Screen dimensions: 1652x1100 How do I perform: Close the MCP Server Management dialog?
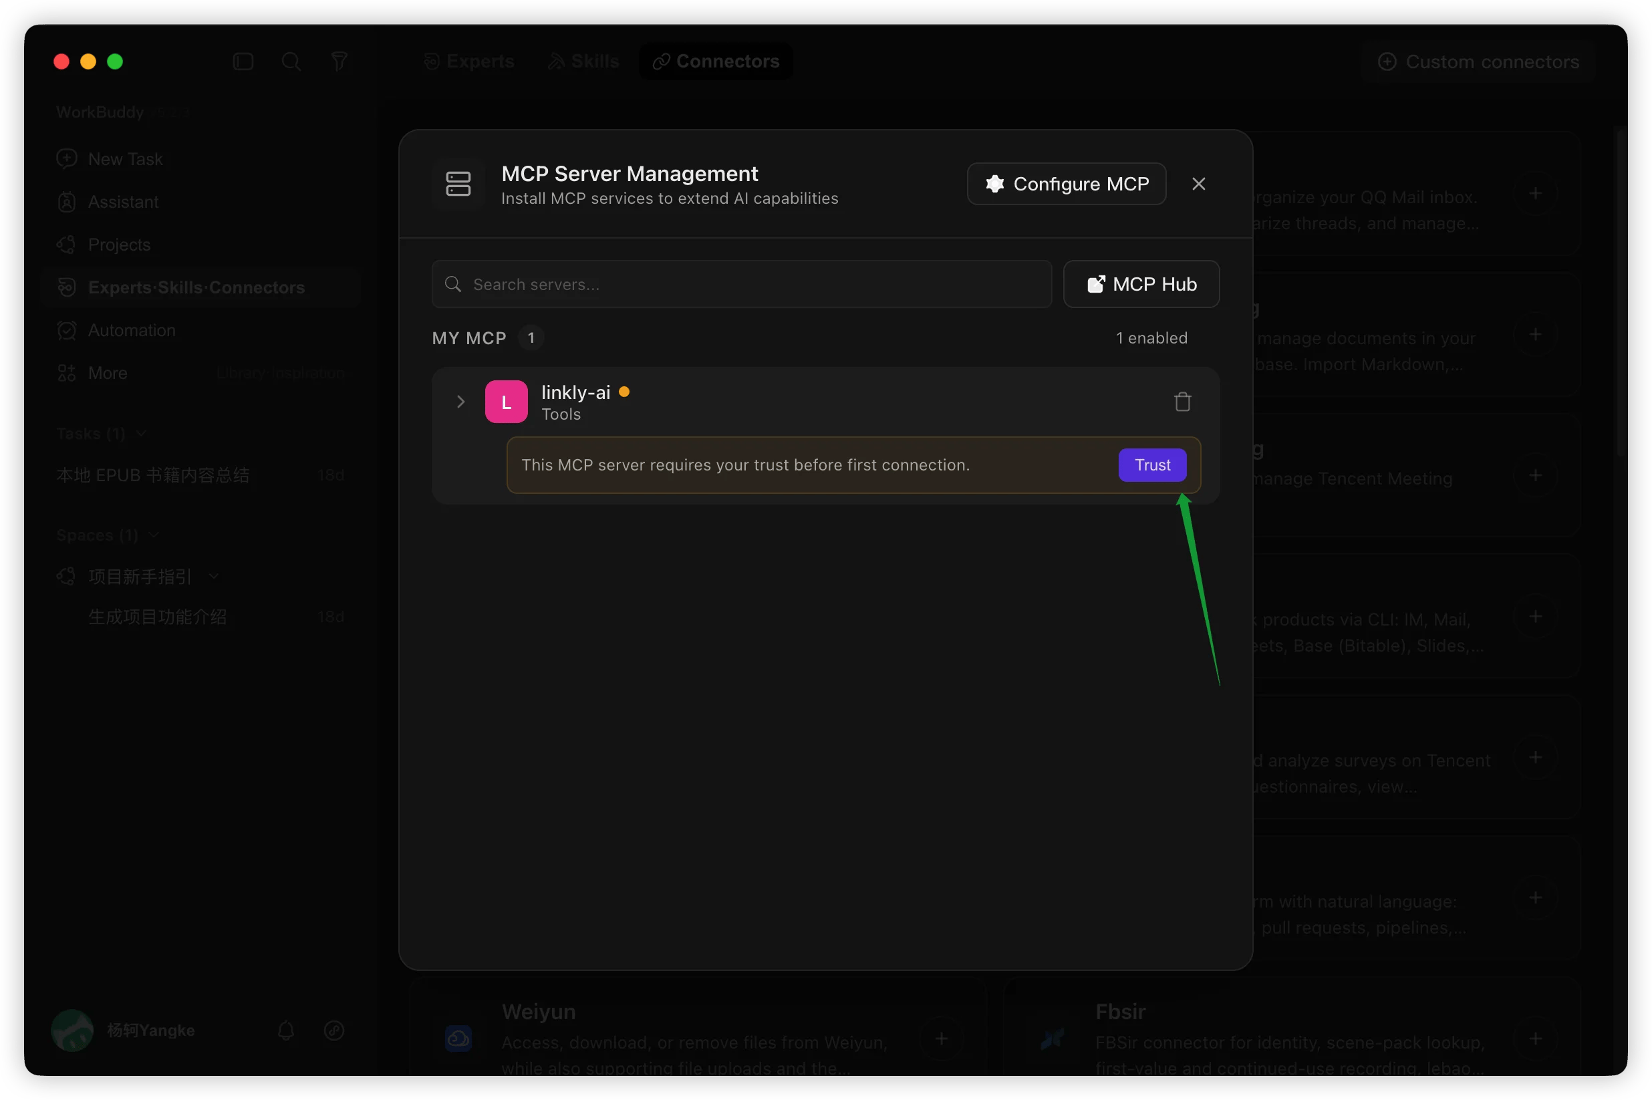point(1199,184)
